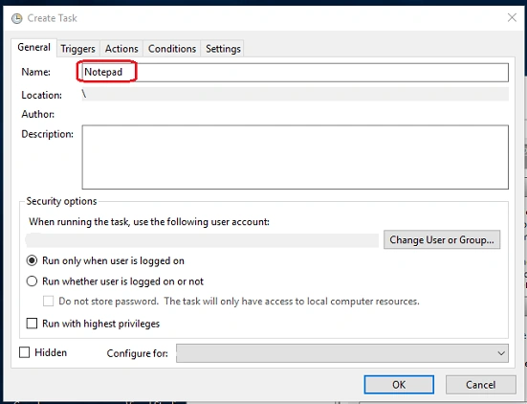Enable Run with highest privileges

(x=32, y=324)
